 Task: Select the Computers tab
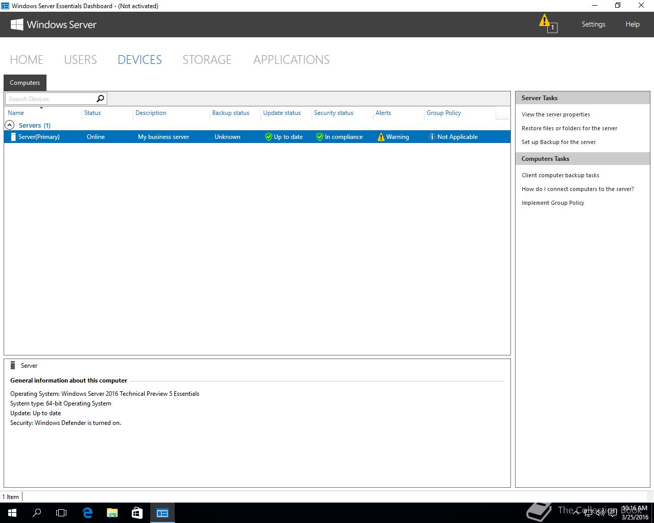coord(25,83)
